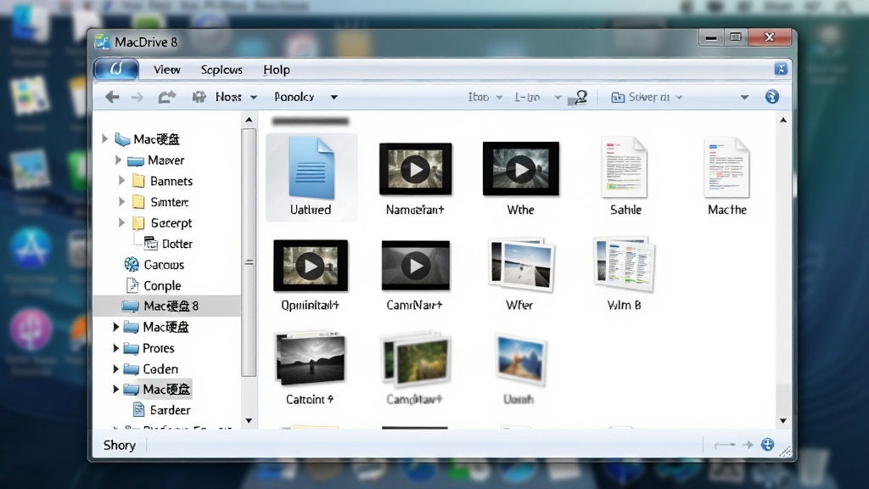Select the Uomh photo file
Screen dimensions: 869x489
point(519,368)
